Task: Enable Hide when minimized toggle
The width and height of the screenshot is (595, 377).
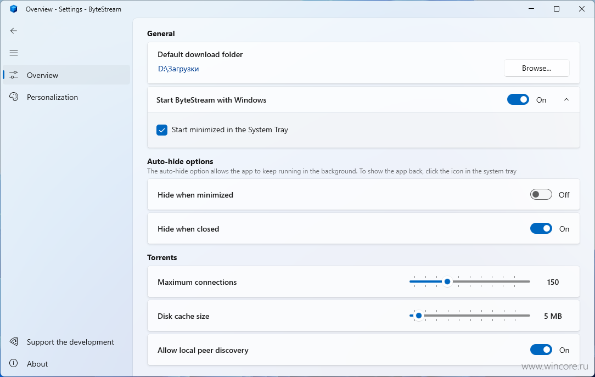Action: pos(541,195)
